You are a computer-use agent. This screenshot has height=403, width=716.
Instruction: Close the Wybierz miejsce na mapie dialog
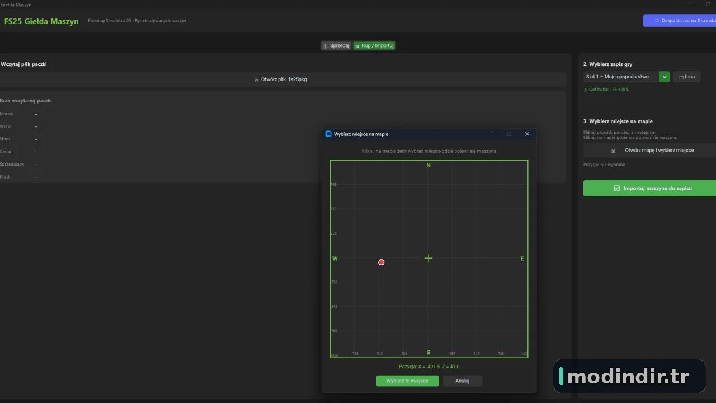pos(527,134)
